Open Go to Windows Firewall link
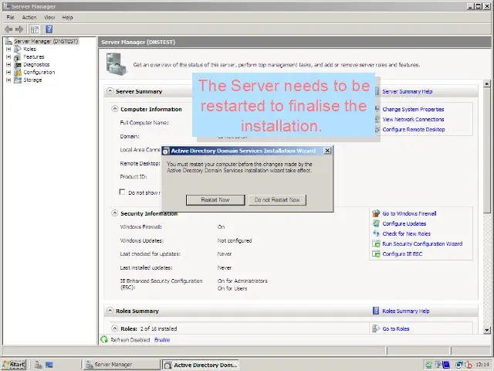The width and height of the screenshot is (494, 371). [409, 213]
